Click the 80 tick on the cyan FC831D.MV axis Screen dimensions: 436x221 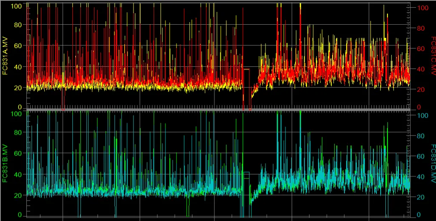[420, 136]
